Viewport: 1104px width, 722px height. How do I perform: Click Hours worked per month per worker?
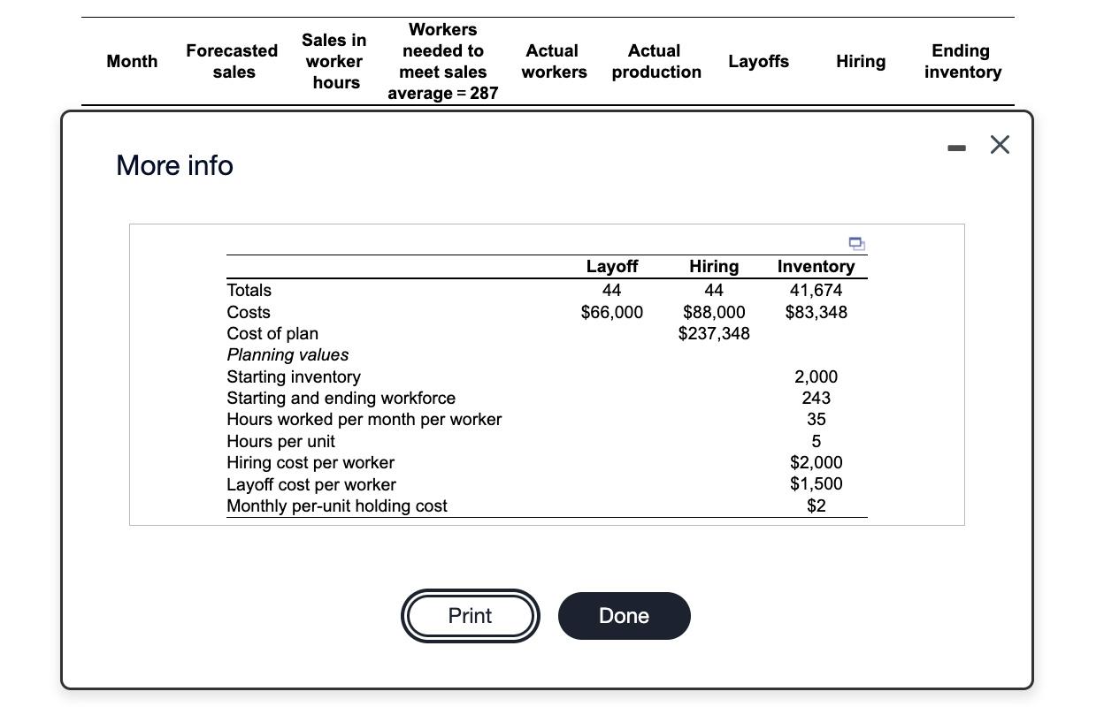pos(364,419)
